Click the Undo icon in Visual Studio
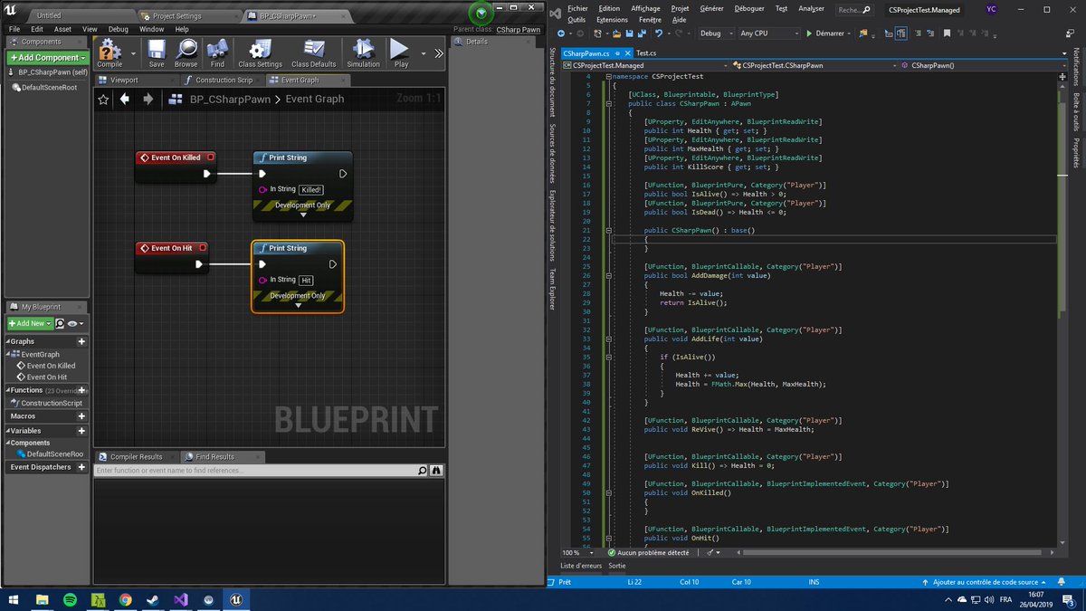 coord(660,33)
